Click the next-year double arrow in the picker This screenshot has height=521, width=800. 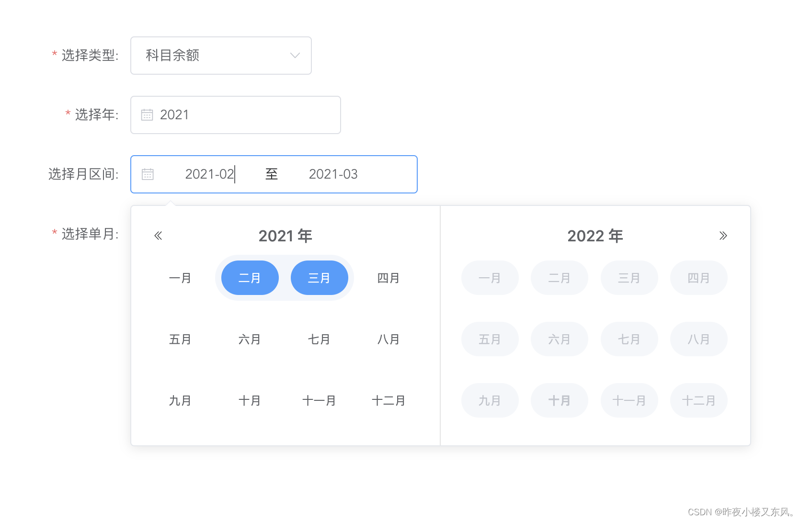tap(723, 235)
